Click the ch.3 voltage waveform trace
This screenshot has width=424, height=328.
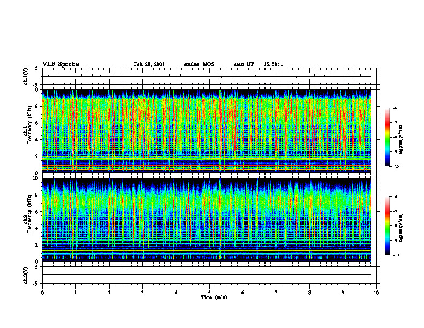click(207, 275)
